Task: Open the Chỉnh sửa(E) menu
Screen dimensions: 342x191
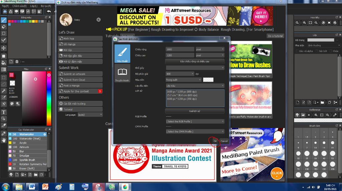Action: click(19, 6)
